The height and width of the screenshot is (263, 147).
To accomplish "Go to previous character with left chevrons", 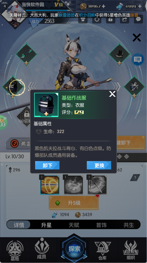I will coord(32,86).
